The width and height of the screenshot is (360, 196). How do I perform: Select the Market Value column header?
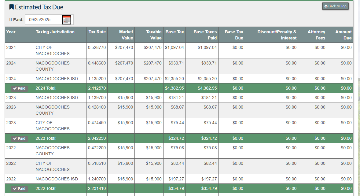point(126,35)
